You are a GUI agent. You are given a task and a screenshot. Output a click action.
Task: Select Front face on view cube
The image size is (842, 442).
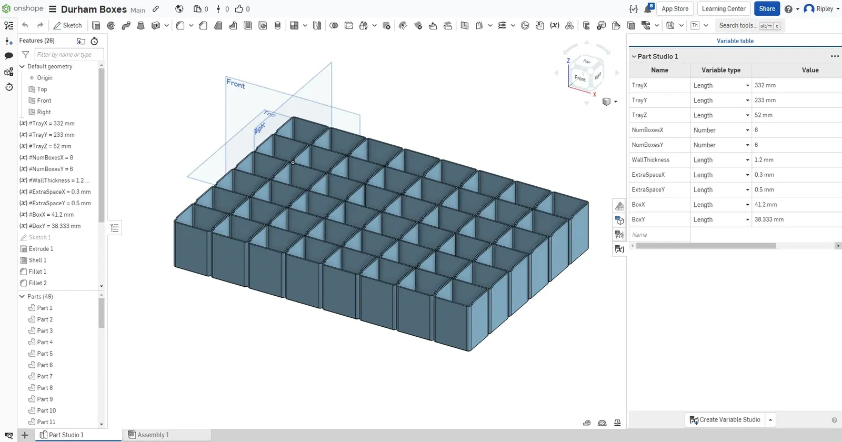coord(580,78)
